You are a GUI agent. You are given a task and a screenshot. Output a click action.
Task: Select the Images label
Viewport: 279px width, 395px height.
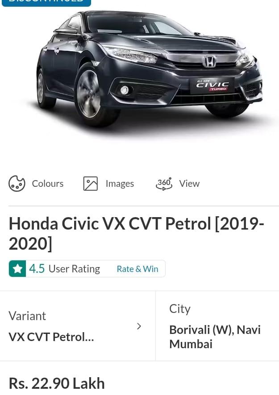click(x=120, y=184)
